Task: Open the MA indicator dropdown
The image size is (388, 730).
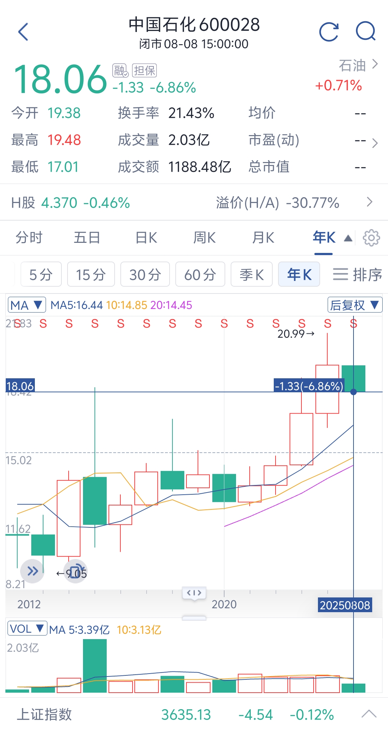Action: pyautogui.click(x=27, y=305)
